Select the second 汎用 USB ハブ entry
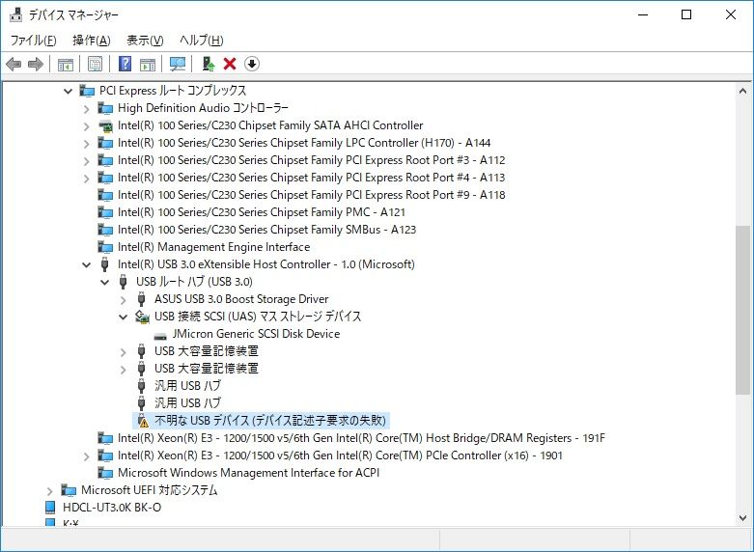The width and height of the screenshot is (754, 552). [187, 403]
